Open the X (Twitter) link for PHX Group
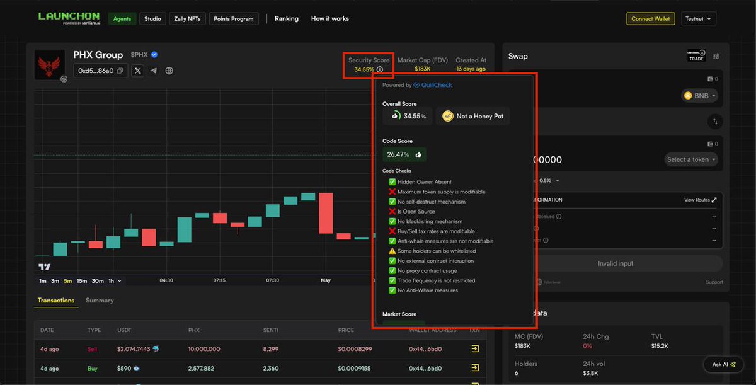Screen dimensions: 756x385 click(x=138, y=71)
